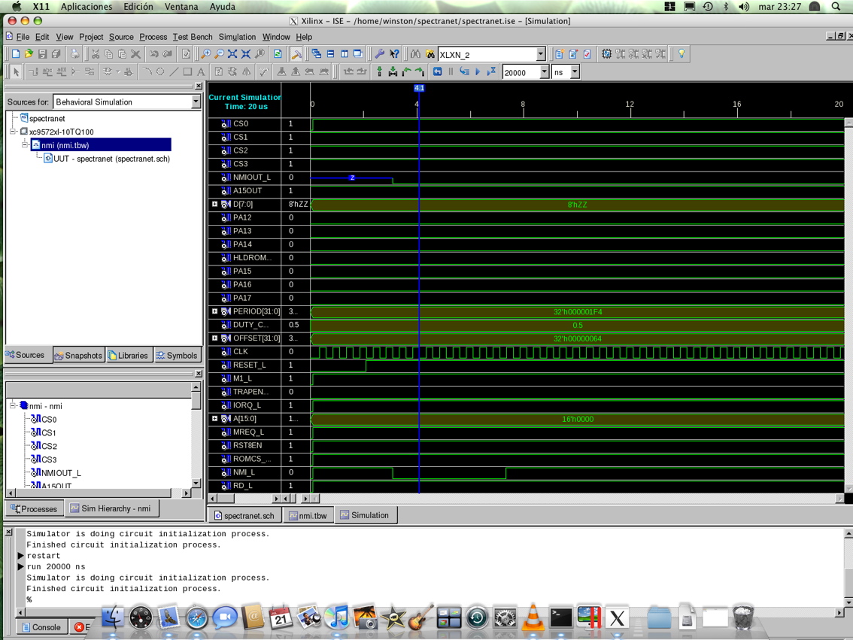853x640 pixels.
Task: Switch to the spectranet.sch tab
Action: tap(244, 515)
